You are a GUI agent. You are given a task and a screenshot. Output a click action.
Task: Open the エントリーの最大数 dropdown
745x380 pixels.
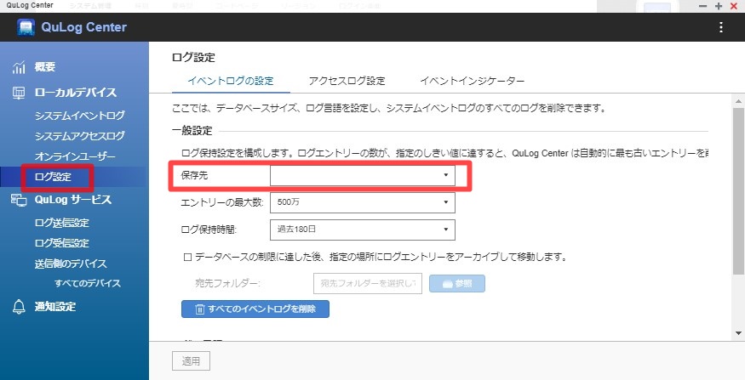(363, 202)
